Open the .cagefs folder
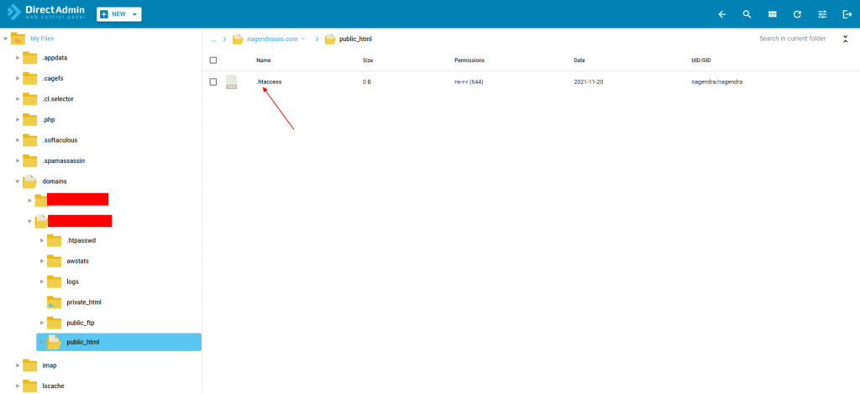Screen dimensions: 860x394 (53, 78)
